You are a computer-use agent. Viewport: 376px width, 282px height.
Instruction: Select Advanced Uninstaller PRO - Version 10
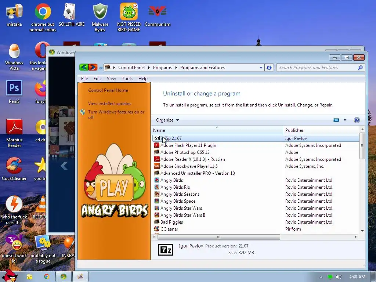(x=256, y=173)
